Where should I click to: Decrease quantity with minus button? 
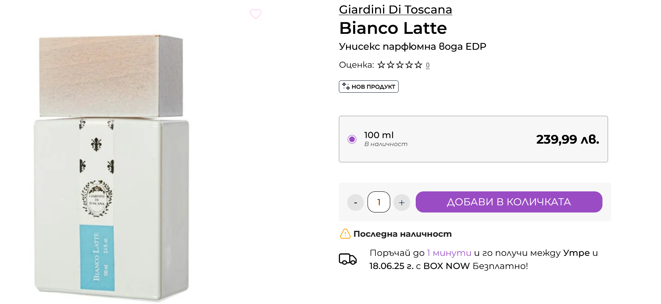(356, 203)
